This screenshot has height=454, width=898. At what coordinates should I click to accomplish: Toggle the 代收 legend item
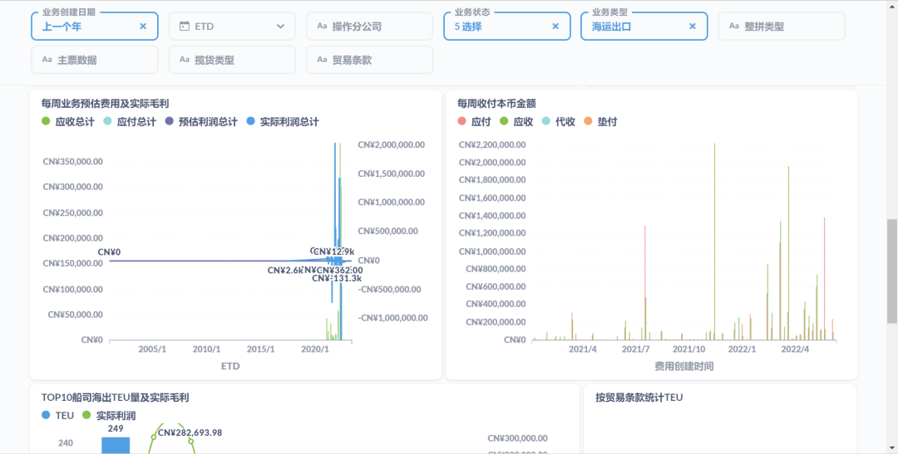559,122
